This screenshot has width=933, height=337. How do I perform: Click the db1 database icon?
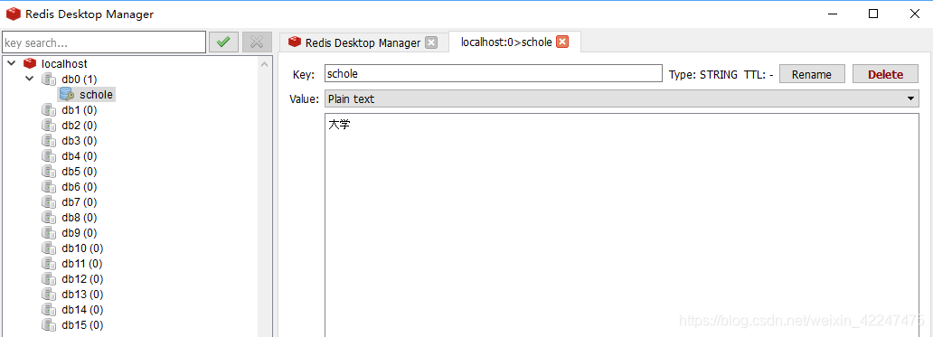pos(49,110)
